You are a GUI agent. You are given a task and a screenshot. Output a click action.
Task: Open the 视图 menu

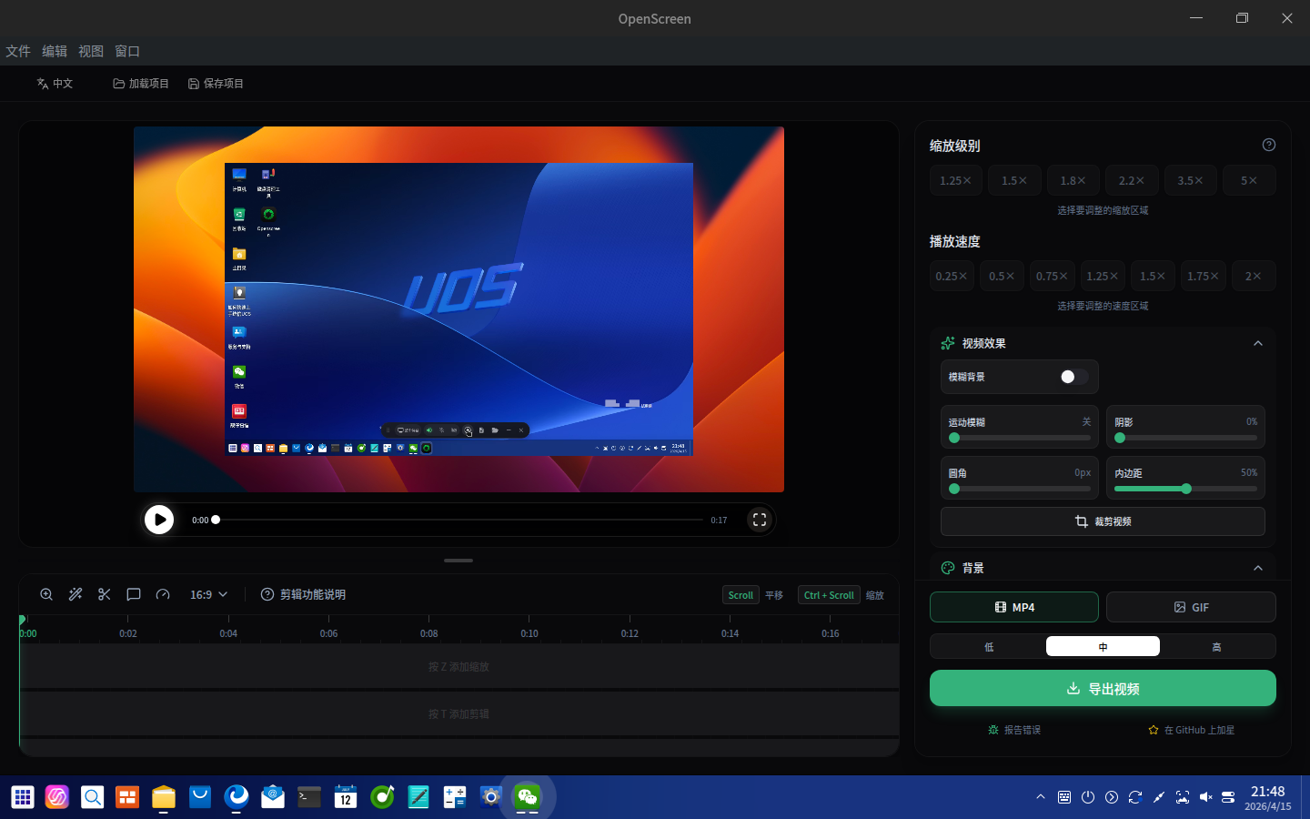click(x=91, y=51)
